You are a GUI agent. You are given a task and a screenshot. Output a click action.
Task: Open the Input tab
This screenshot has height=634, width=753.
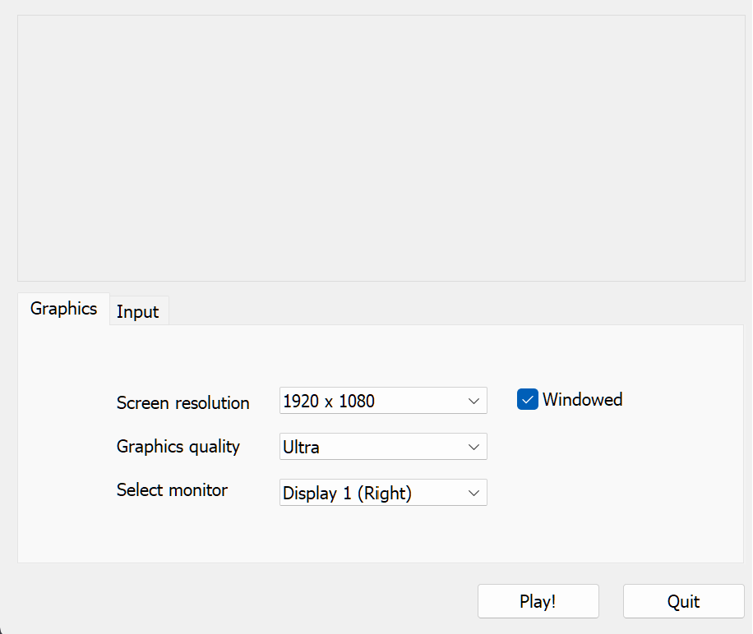138,312
